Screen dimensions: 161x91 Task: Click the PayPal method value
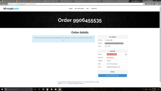109,61
